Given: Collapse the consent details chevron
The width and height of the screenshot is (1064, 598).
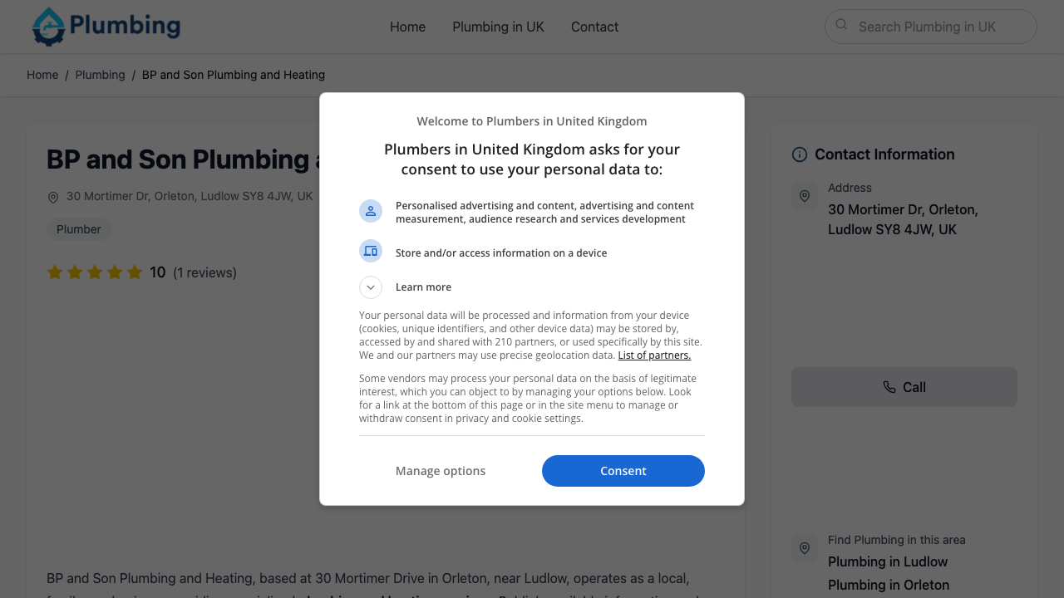Looking at the screenshot, I should [370, 287].
